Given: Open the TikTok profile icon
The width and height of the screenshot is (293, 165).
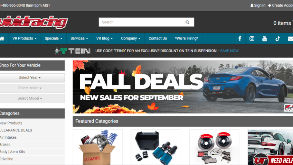Looking at the screenshot, I should (x=277, y=38).
